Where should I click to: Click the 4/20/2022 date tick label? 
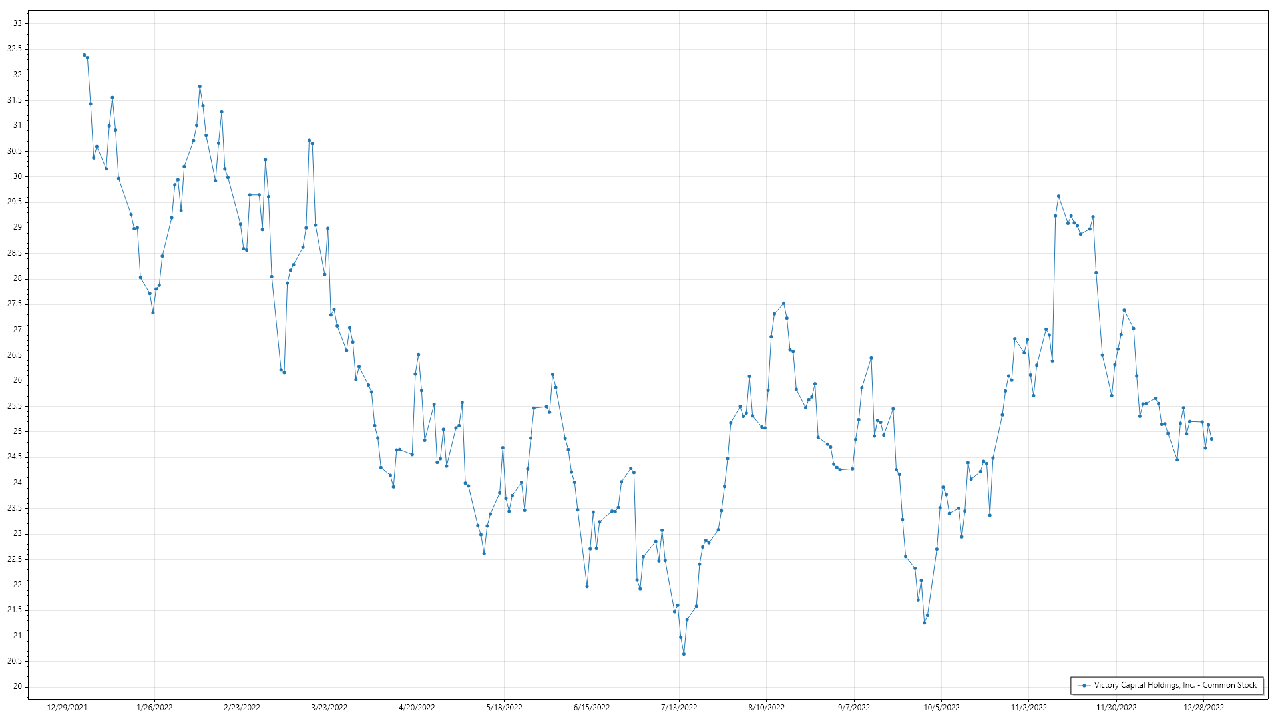coord(417,708)
